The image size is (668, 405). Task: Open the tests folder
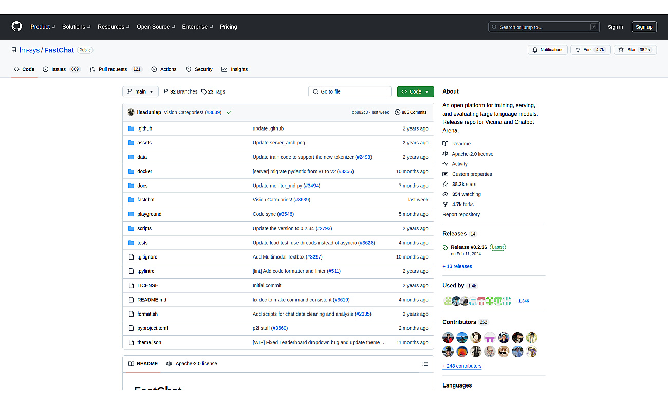coord(142,243)
